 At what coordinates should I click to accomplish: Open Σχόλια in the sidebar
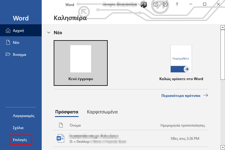[x=18, y=128]
